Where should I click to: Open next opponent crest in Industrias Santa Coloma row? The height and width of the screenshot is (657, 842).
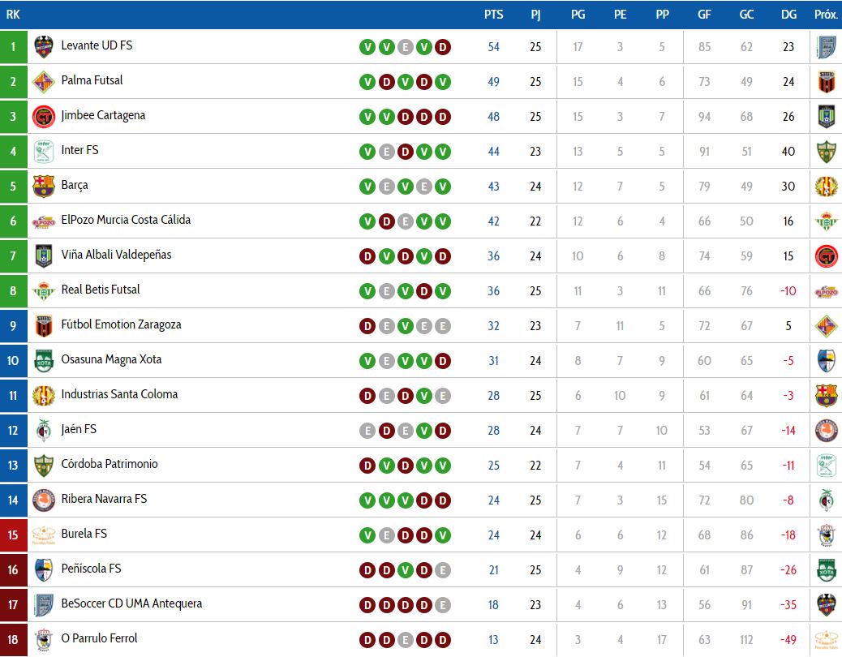coord(827,396)
